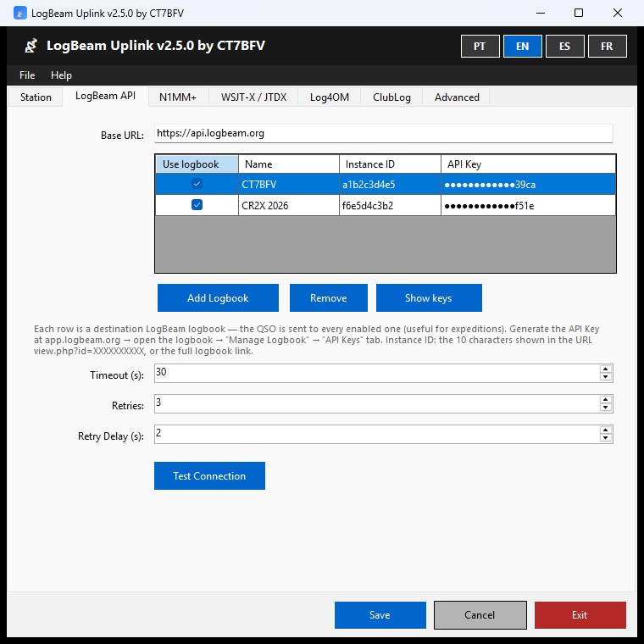This screenshot has height=644, width=644.
Task: Select the EN language button
Action: [x=522, y=47]
